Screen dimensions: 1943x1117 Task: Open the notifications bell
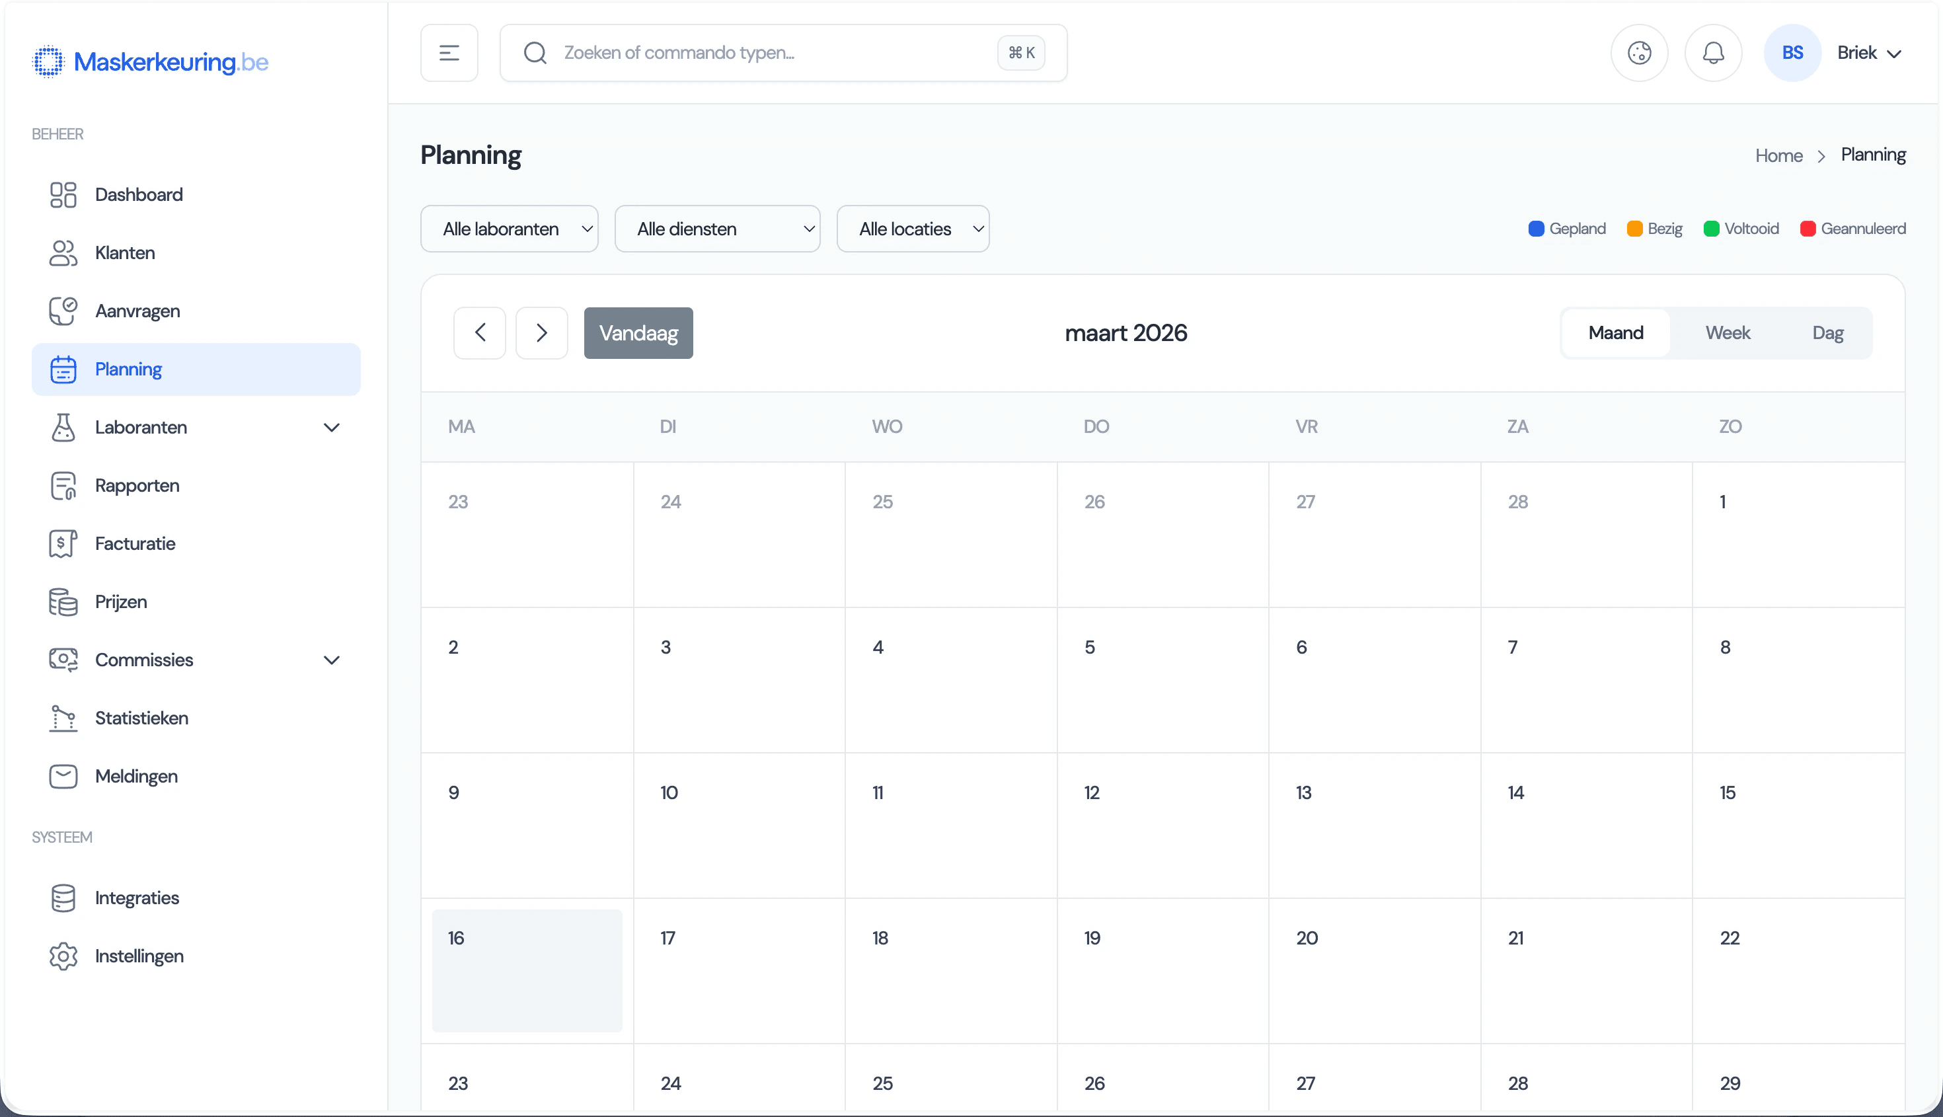coord(1714,52)
